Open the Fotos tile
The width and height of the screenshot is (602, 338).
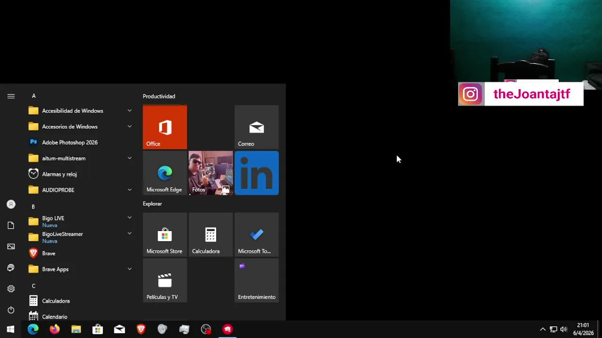pos(210,173)
